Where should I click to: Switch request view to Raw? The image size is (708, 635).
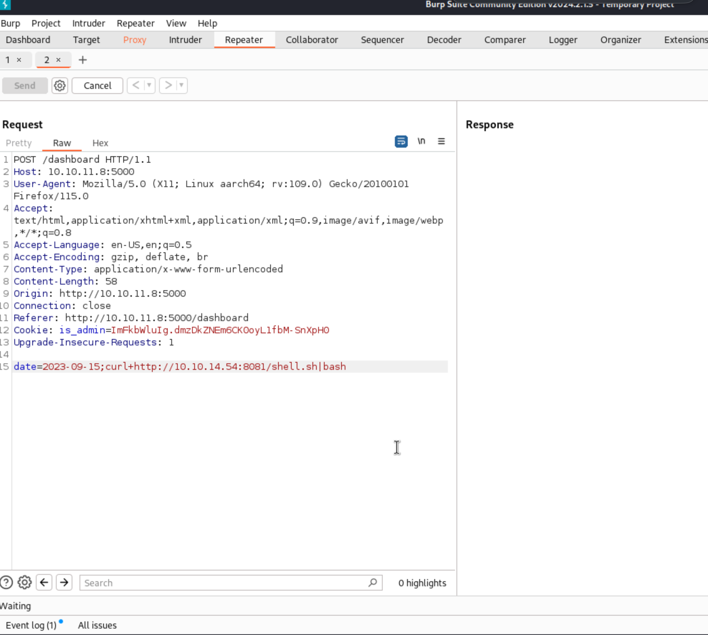tap(62, 143)
